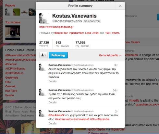The image size is (159, 134).
Task: View the 612 Following count
Action: pos(62,44)
